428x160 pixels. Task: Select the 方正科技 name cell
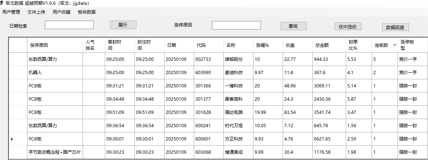[238, 139]
